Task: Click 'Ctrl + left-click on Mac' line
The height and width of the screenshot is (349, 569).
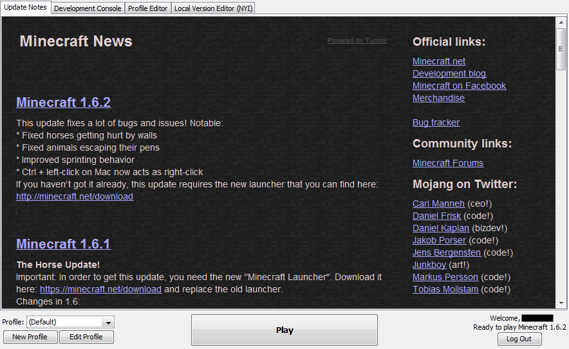Action: [x=109, y=172]
